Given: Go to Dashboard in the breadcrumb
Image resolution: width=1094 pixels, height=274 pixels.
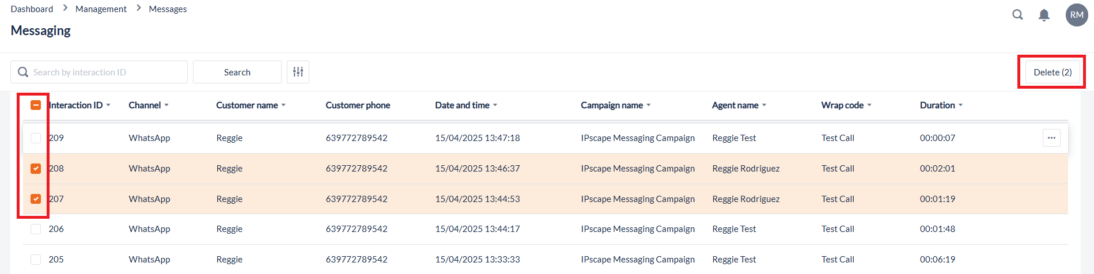Looking at the screenshot, I should 32,9.
